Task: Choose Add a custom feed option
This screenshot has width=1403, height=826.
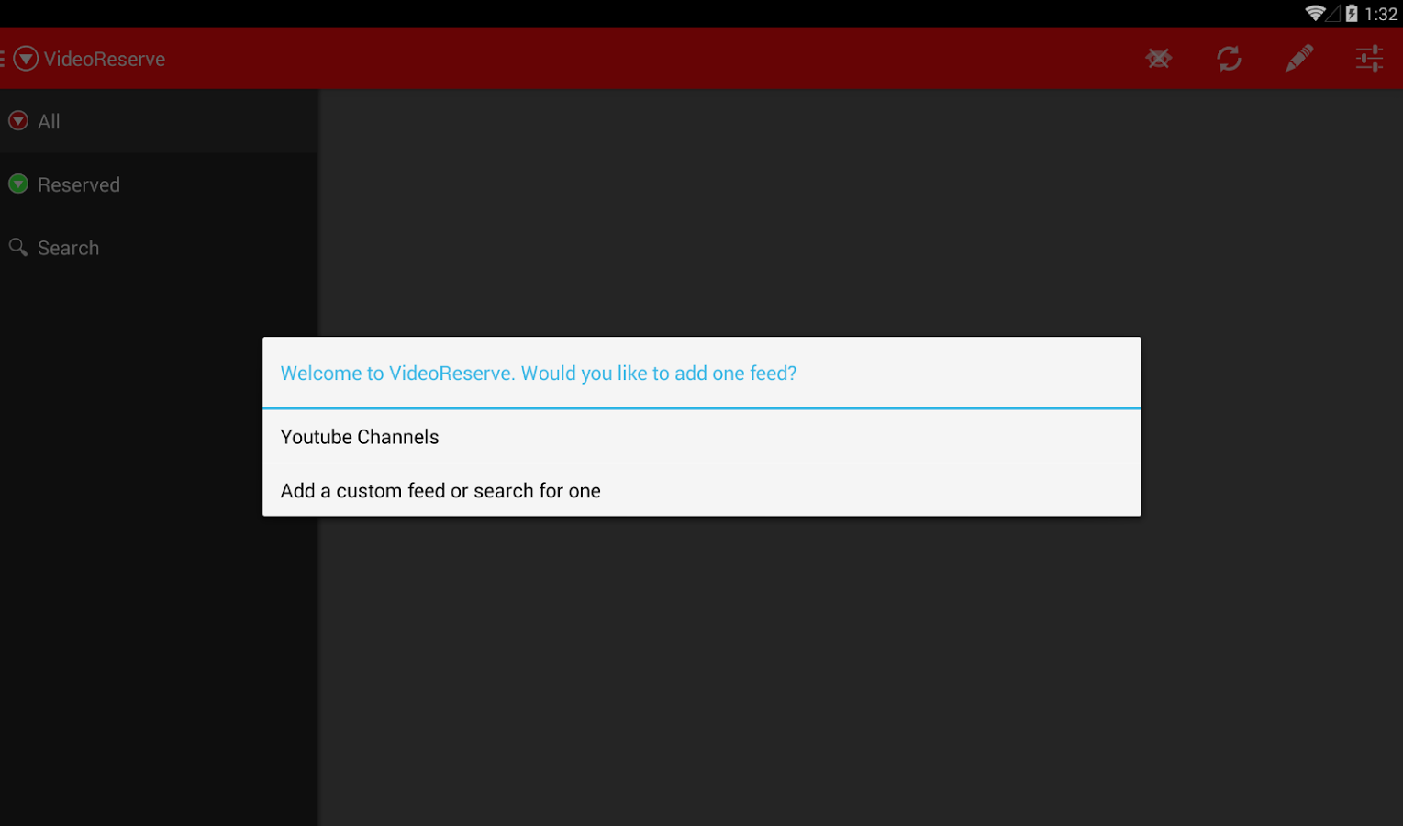Action: pyautogui.click(x=702, y=490)
